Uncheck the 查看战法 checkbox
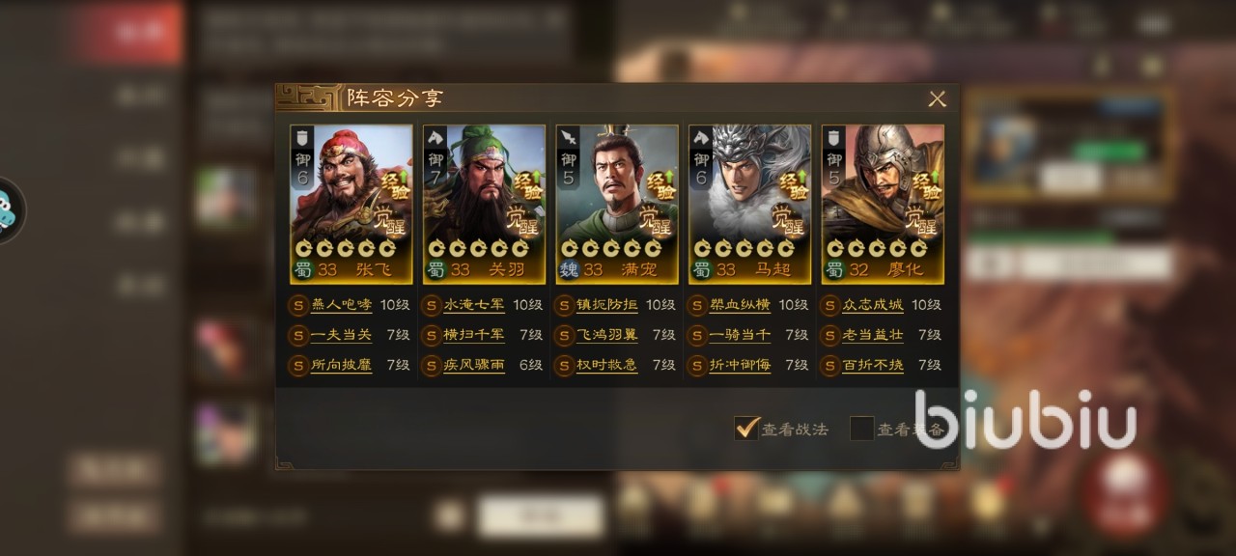 click(x=746, y=428)
